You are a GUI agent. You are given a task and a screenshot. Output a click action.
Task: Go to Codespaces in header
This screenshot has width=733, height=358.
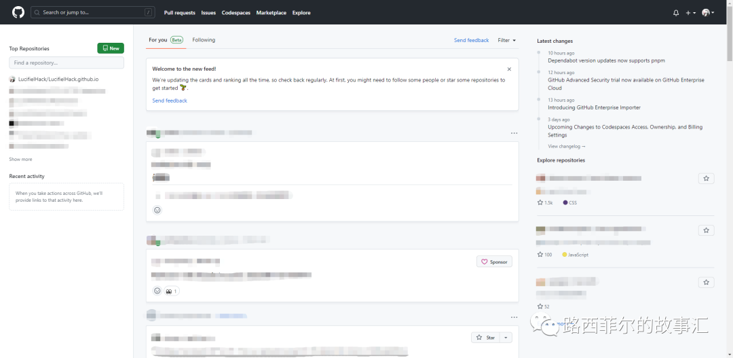(x=236, y=13)
